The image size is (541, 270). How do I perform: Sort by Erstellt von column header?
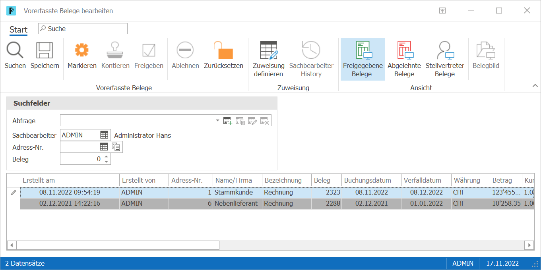click(144, 180)
